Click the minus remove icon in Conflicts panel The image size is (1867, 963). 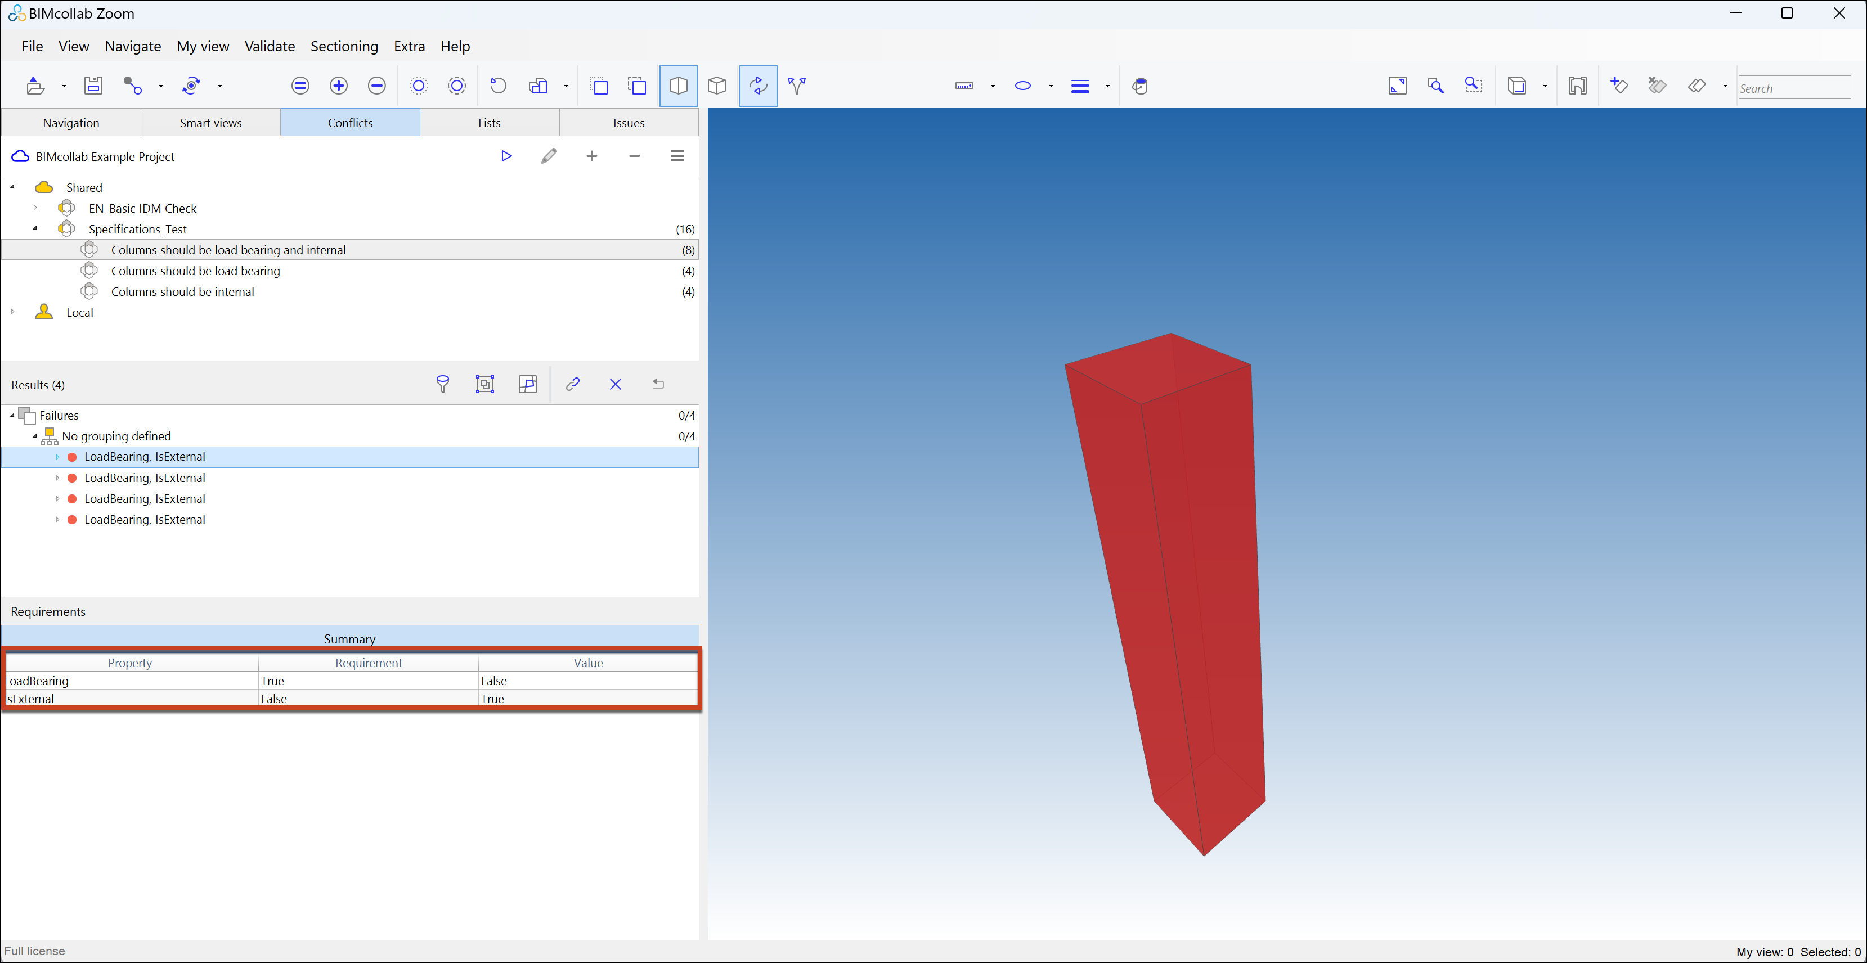635,156
